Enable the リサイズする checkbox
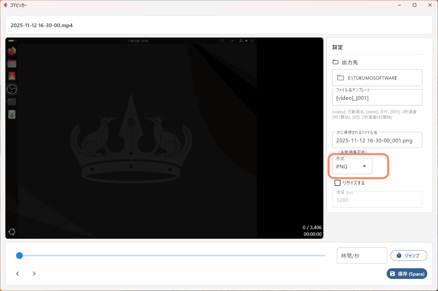The image size is (438, 291). pyautogui.click(x=337, y=183)
